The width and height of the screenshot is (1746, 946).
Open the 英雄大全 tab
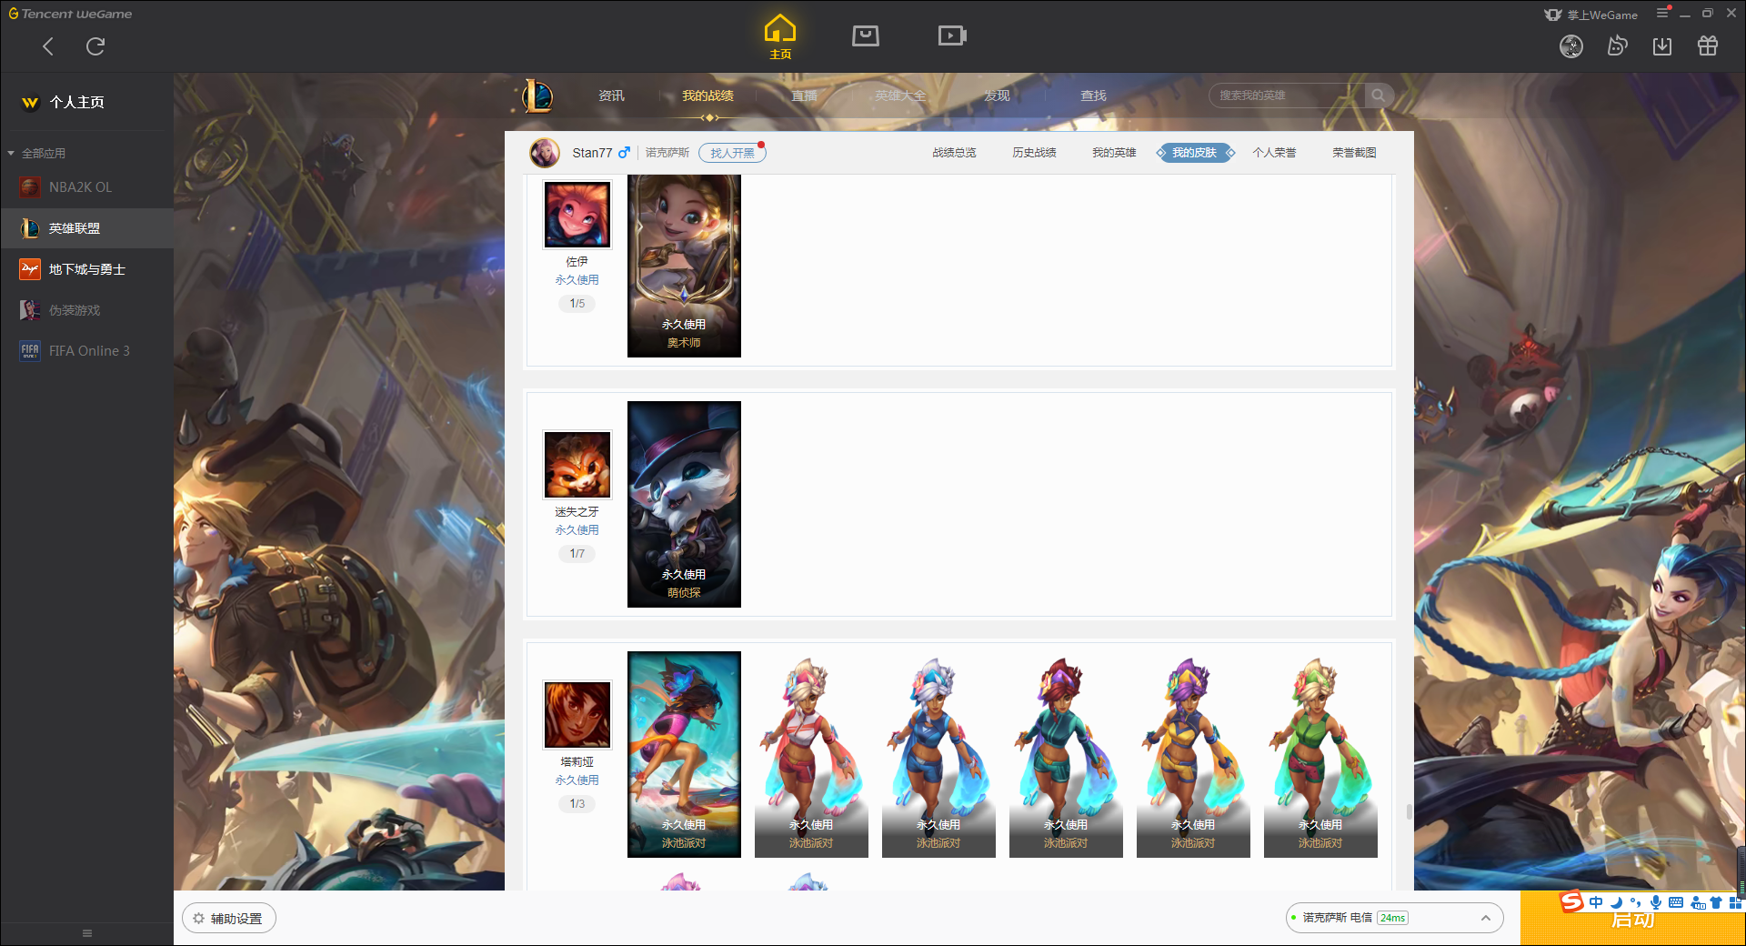(900, 96)
